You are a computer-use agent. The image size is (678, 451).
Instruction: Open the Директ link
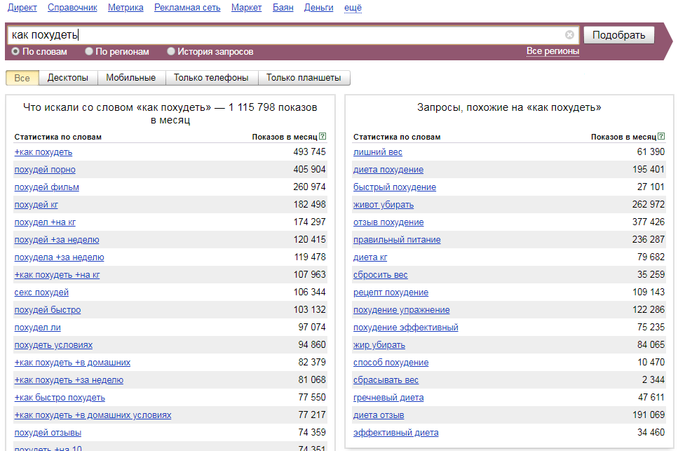pos(22,7)
